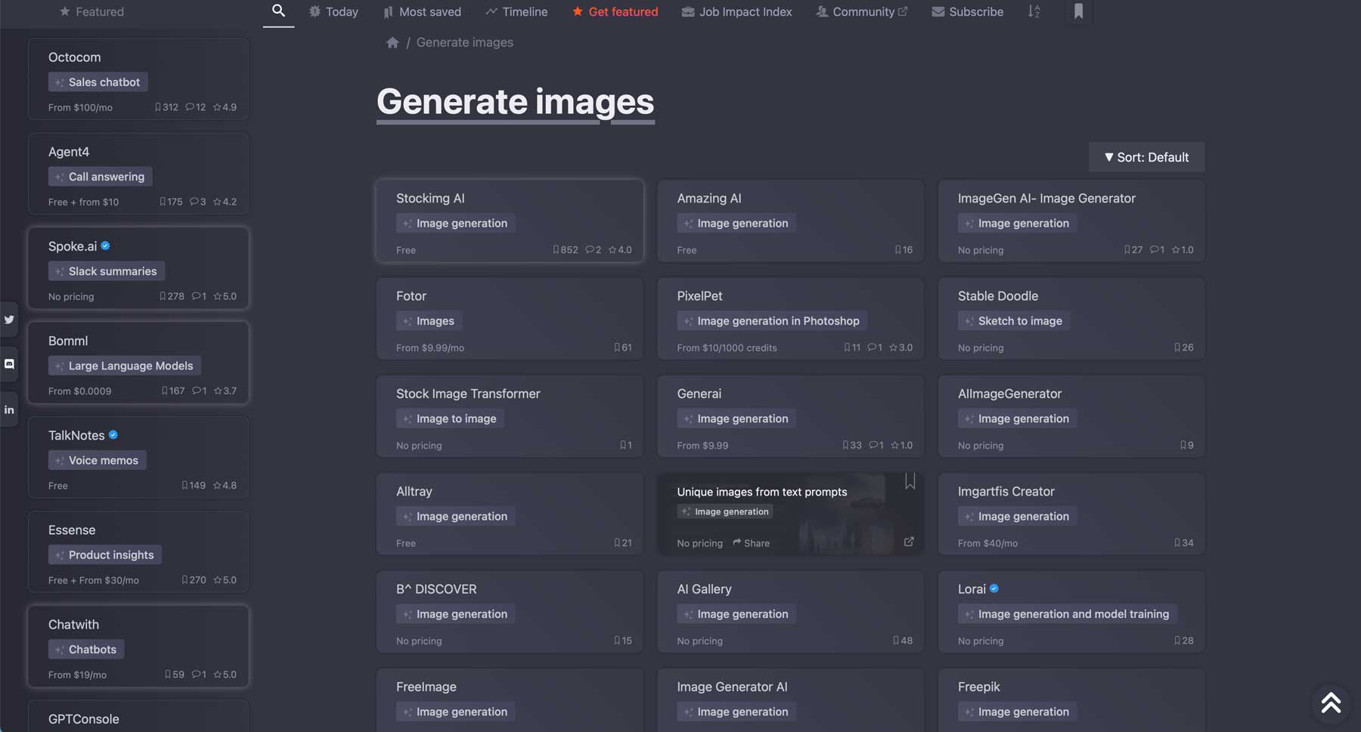Switch to the Timeline tab
This screenshot has height=732, width=1361.
coord(516,12)
